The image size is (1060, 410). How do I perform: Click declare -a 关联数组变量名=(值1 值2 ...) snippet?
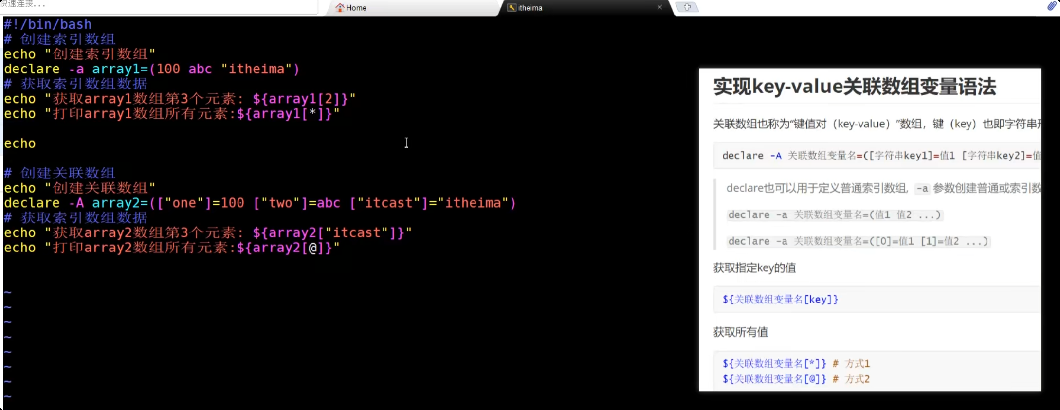coord(835,215)
